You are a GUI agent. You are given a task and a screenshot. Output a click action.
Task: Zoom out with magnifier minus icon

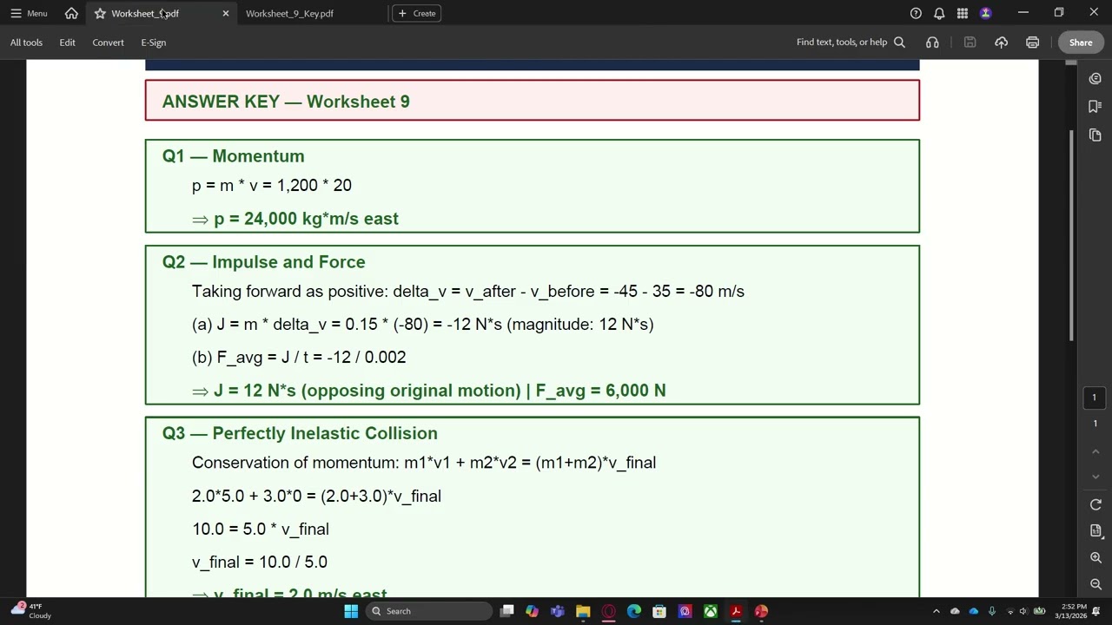click(x=1095, y=584)
